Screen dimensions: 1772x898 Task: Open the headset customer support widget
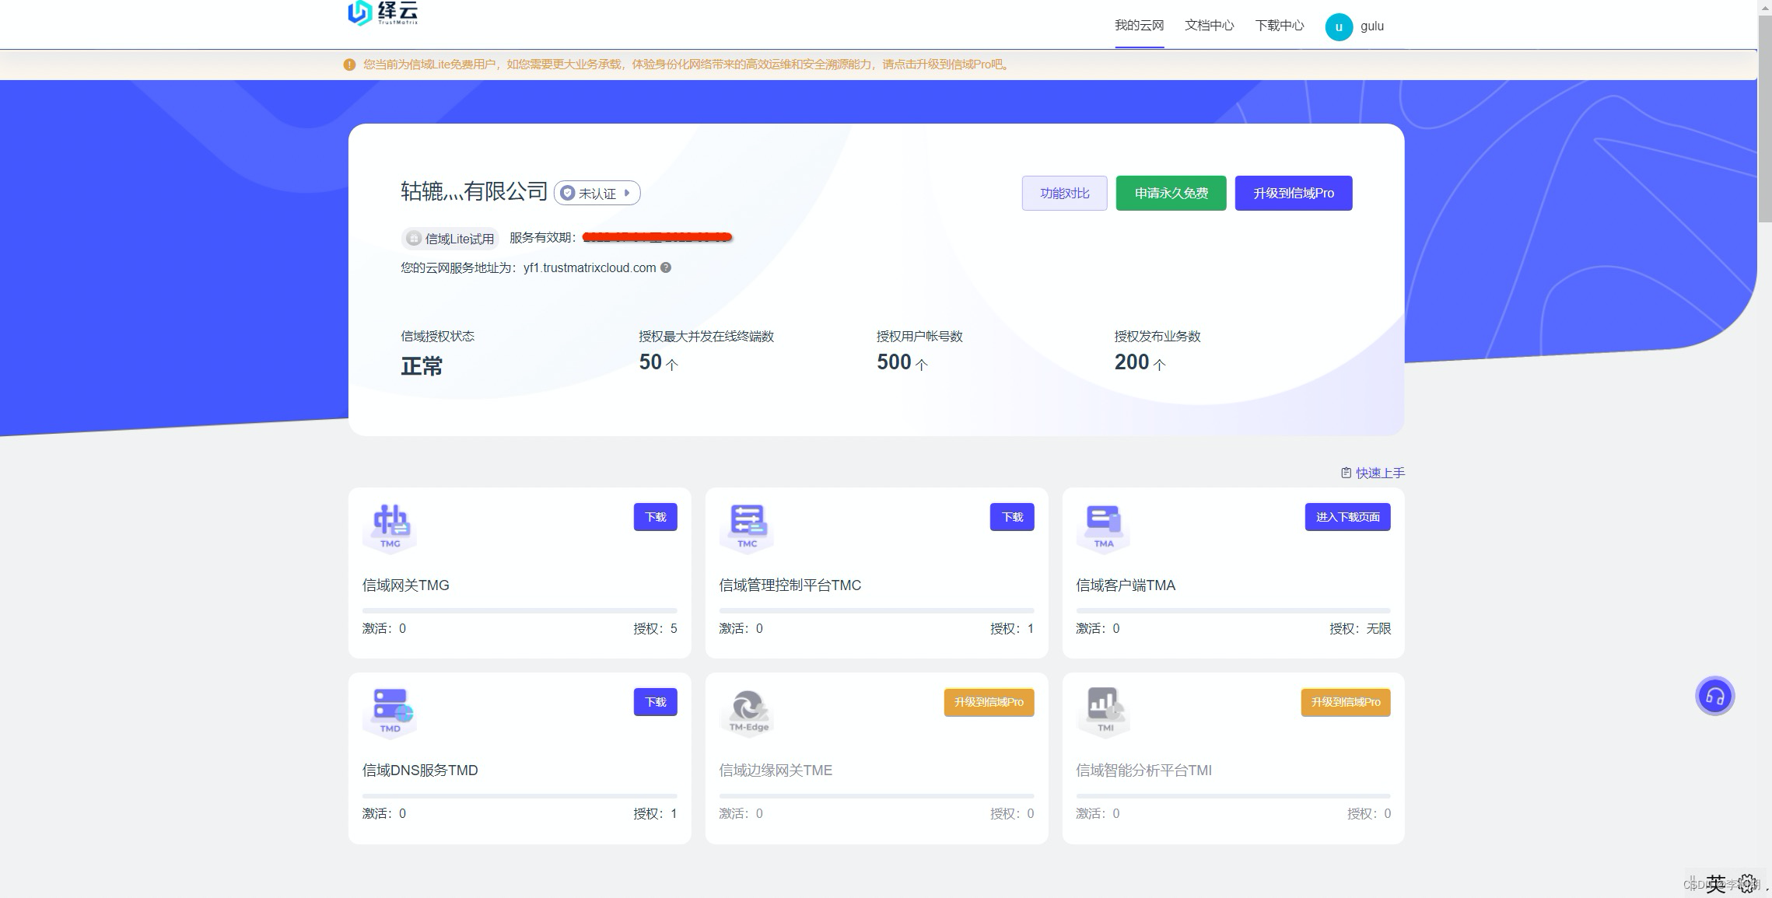(x=1714, y=696)
